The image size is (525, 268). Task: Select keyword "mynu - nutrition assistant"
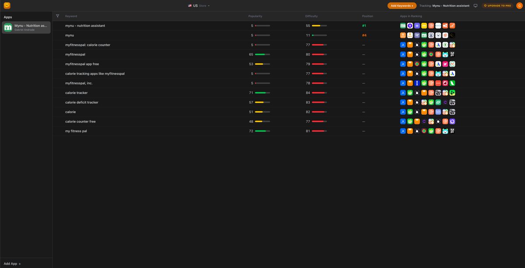coord(85,26)
